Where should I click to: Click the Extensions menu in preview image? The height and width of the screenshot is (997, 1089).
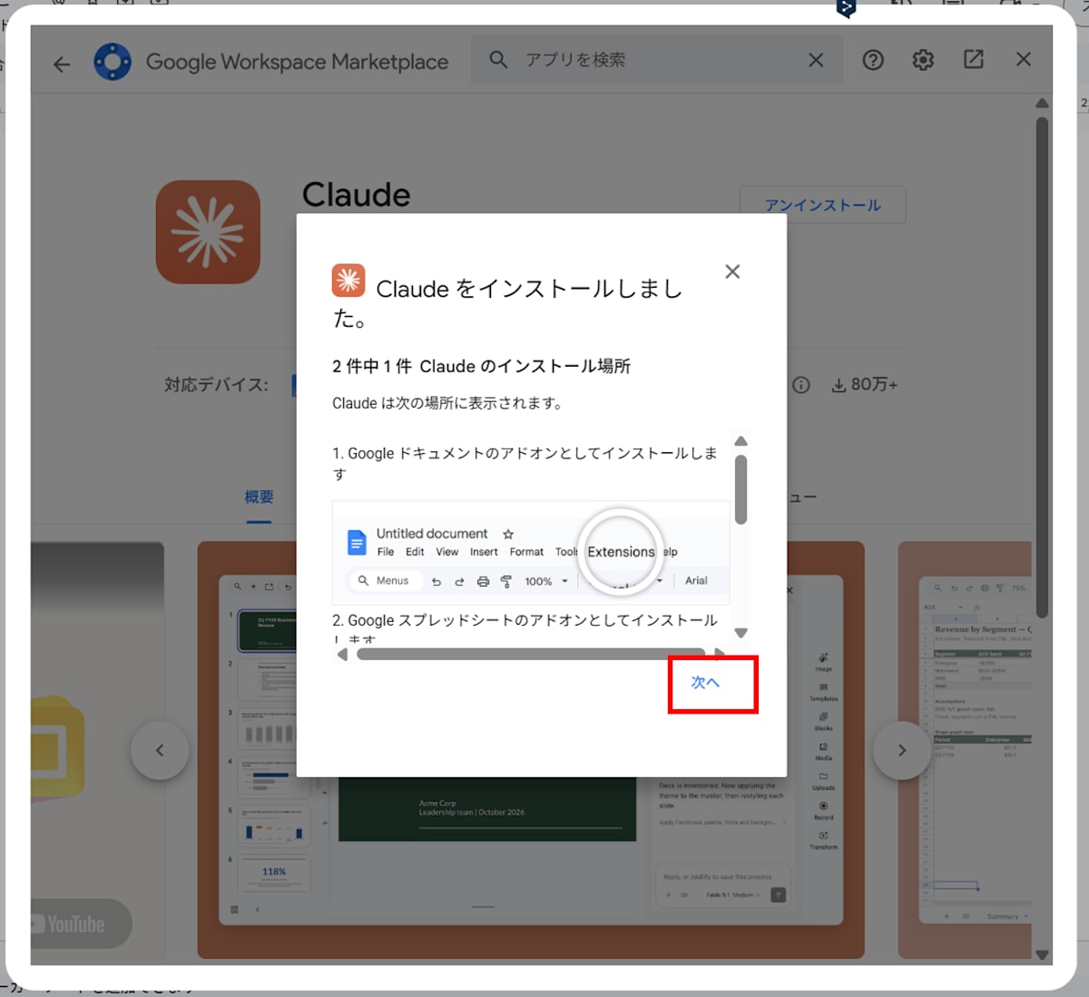click(621, 552)
